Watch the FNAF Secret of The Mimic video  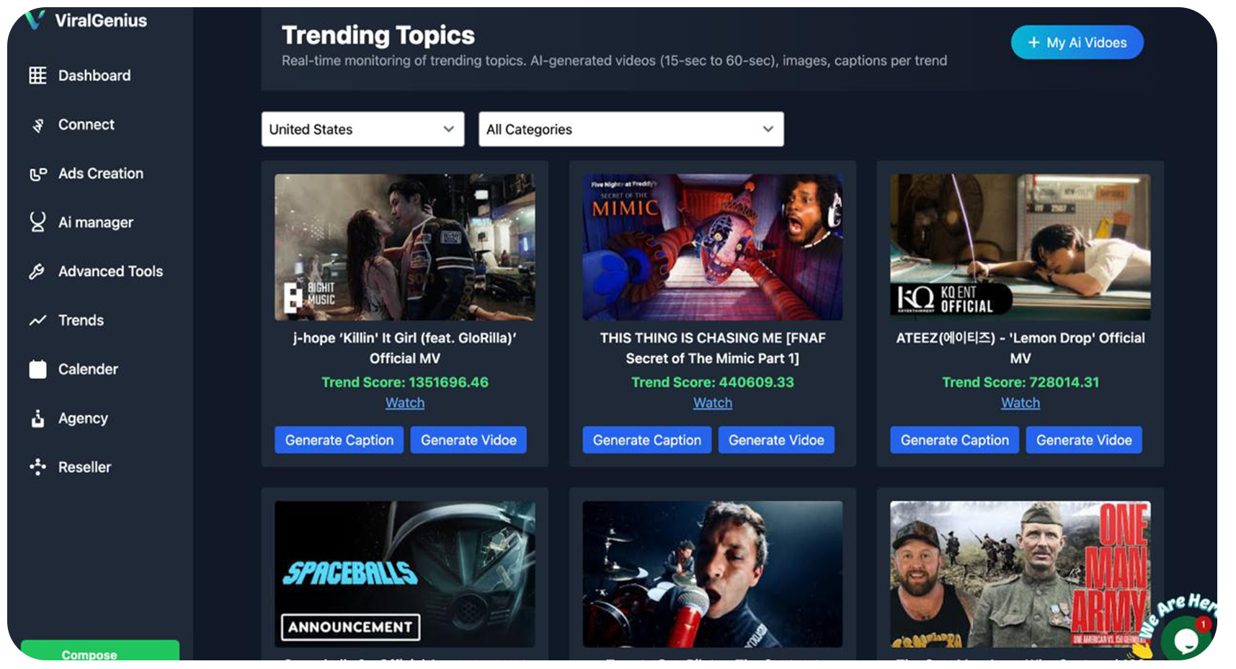712,403
